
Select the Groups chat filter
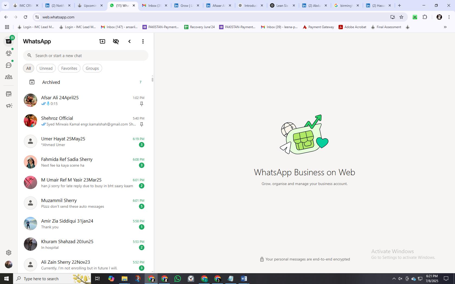click(92, 68)
